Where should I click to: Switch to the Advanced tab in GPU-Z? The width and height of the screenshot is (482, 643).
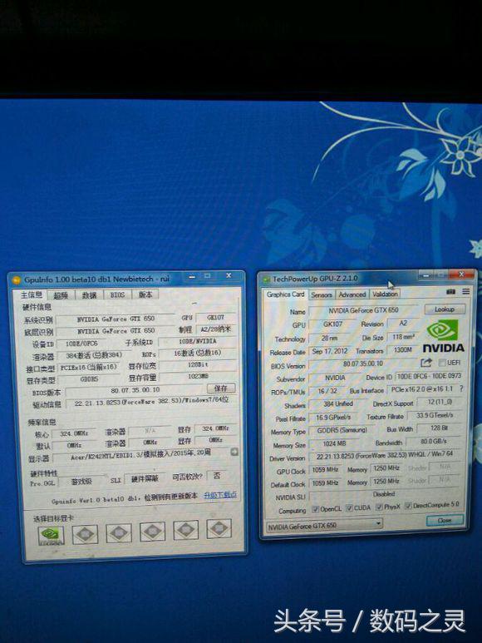click(352, 294)
